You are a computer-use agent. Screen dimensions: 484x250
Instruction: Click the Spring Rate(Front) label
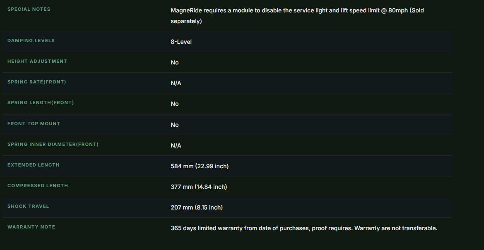click(37, 82)
